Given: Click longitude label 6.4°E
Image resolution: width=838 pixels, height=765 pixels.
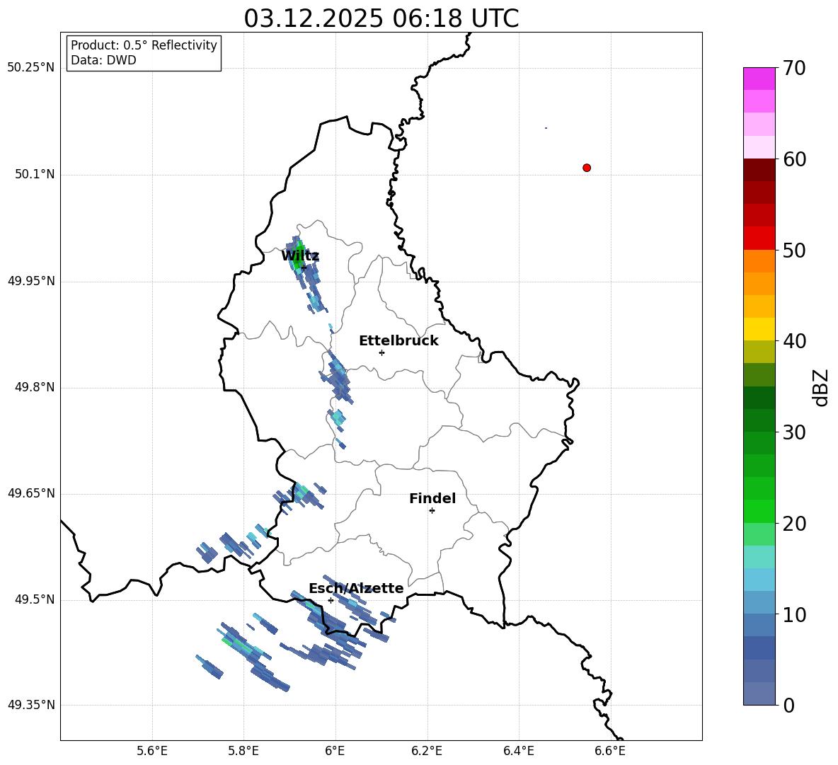Looking at the screenshot, I should tap(518, 751).
